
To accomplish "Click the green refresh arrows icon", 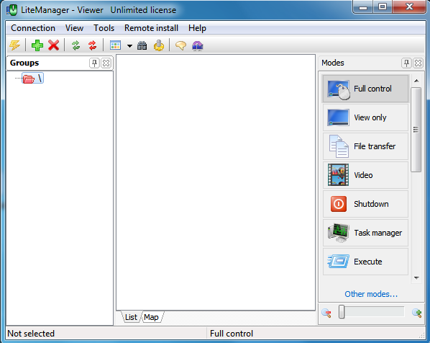I will pyautogui.click(x=76, y=45).
